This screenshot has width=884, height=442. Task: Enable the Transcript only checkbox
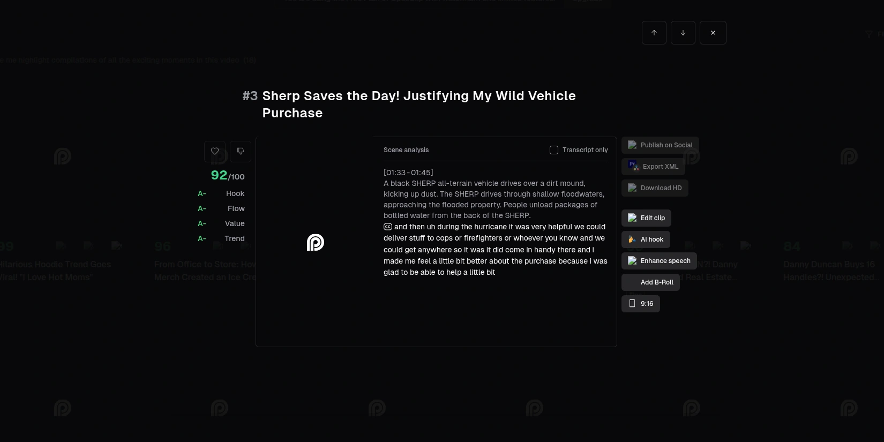click(554, 150)
